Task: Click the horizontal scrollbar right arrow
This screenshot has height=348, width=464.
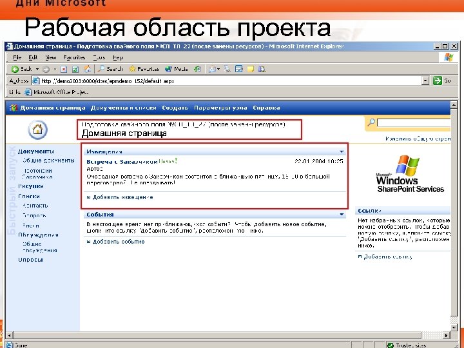Action: 447,335
